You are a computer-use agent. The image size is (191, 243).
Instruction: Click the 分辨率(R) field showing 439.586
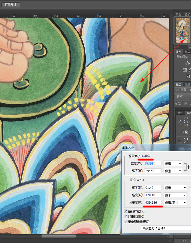click(153, 203)
